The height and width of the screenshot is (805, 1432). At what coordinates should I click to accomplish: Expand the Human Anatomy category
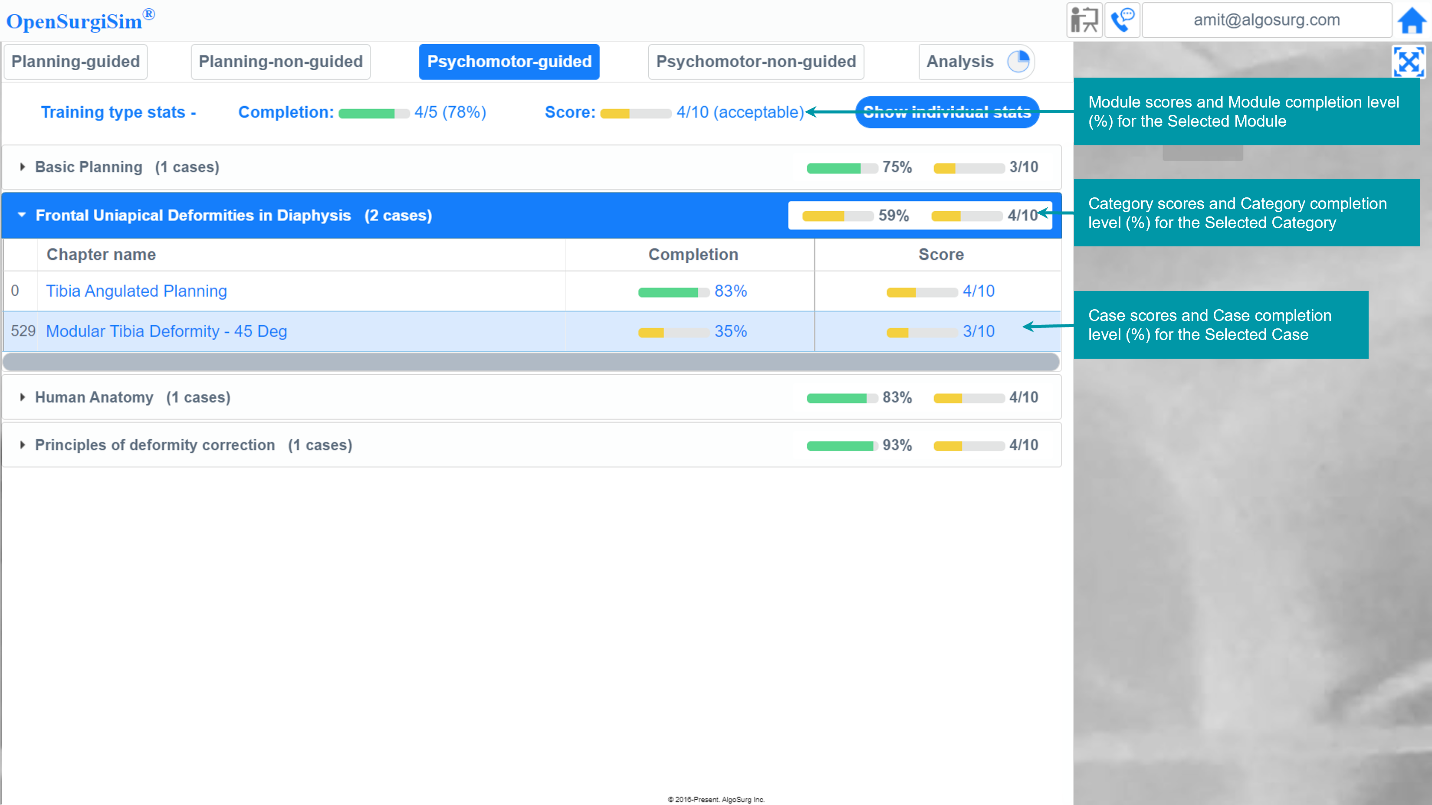(22, 397)
